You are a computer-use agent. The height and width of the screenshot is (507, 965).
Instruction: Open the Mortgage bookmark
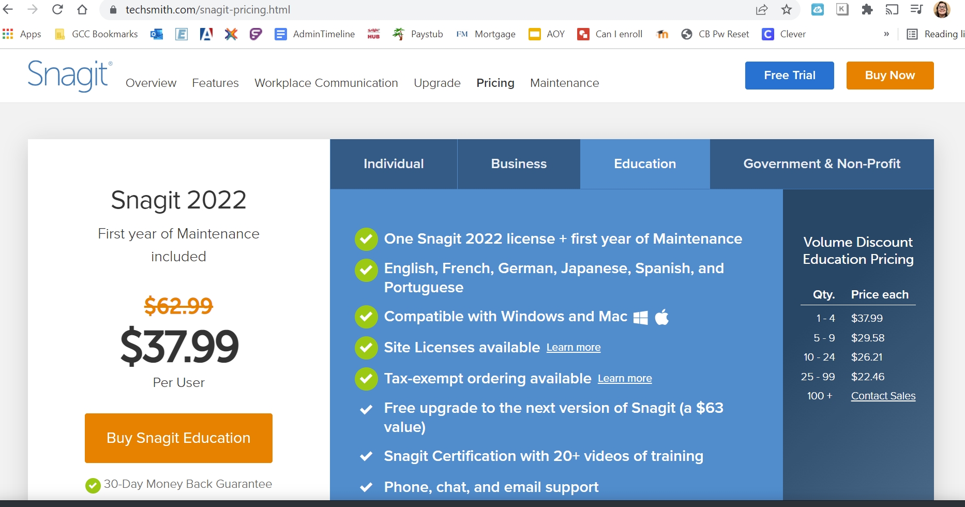[x=486, y=34]
